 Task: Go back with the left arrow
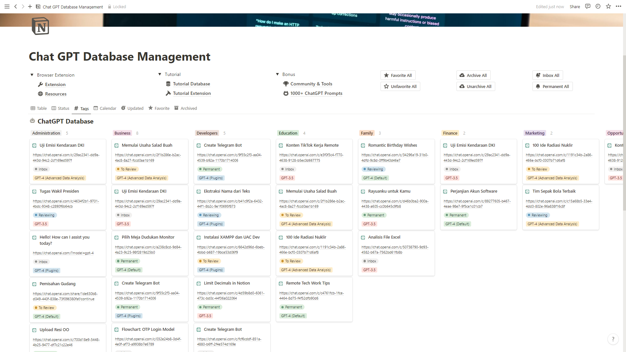16,7
